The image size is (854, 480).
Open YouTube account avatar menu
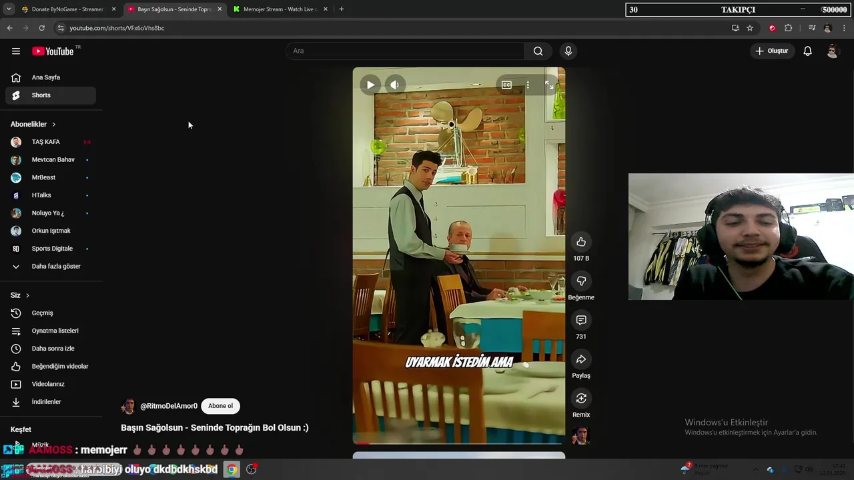[x=832, y=51]
